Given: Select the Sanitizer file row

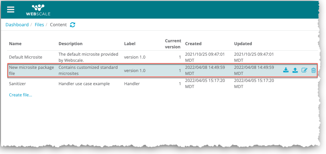Looking at the screenshot, I should pos(17,84).
